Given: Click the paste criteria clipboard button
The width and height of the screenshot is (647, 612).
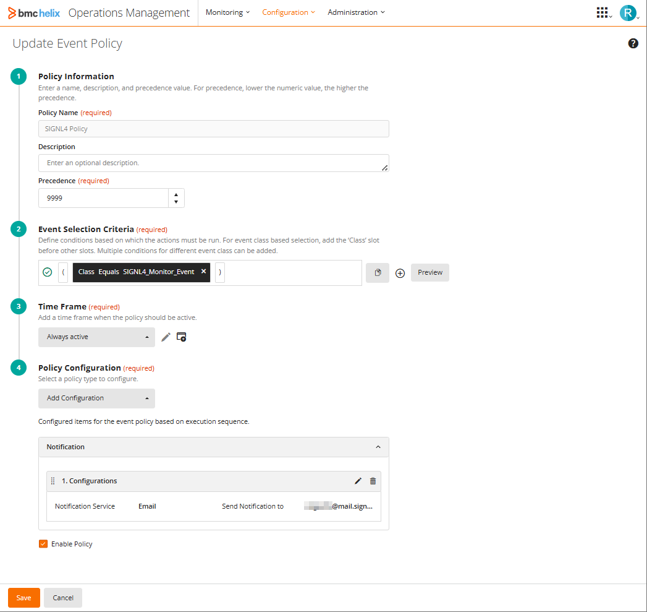Looking at the screenshot, I should 378,273.
